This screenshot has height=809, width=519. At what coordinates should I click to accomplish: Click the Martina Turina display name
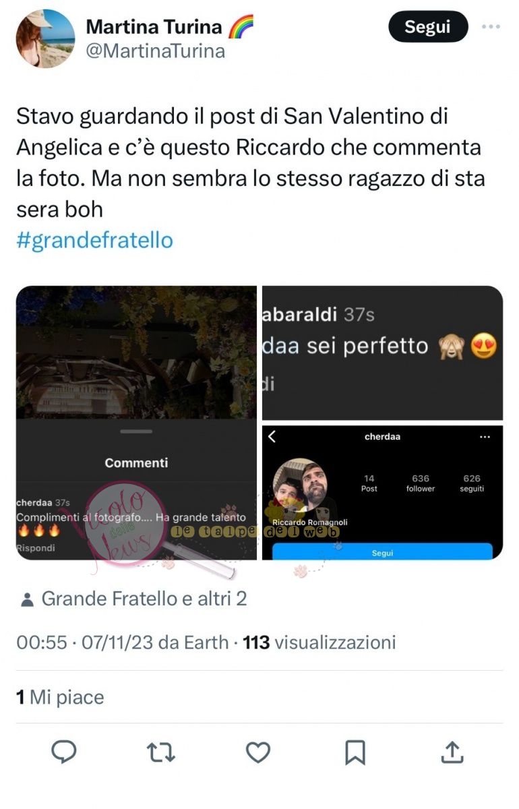(x=154, y=27)
